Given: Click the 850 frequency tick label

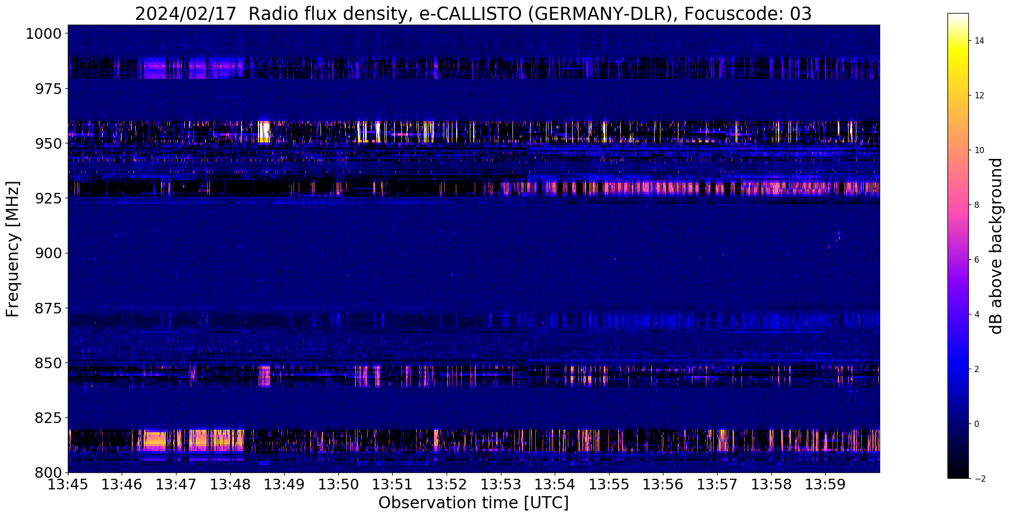Looking at the screenshot, I should pos(48,362).
